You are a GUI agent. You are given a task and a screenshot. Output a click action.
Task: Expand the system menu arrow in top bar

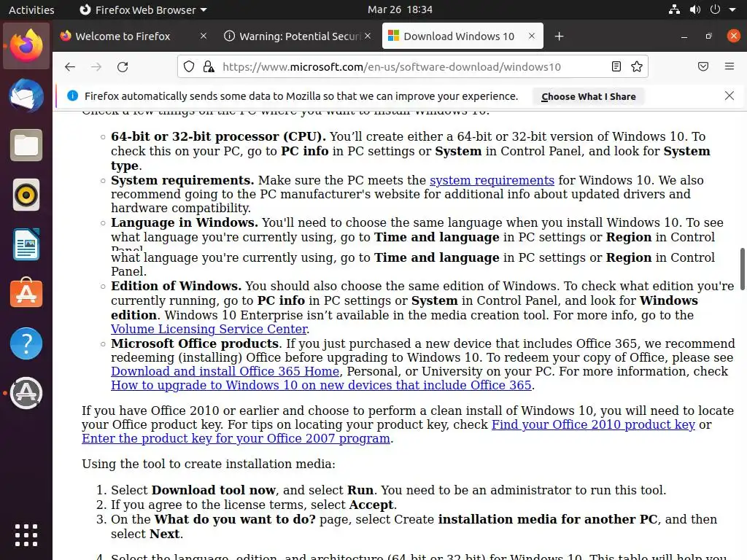[732, 9]
